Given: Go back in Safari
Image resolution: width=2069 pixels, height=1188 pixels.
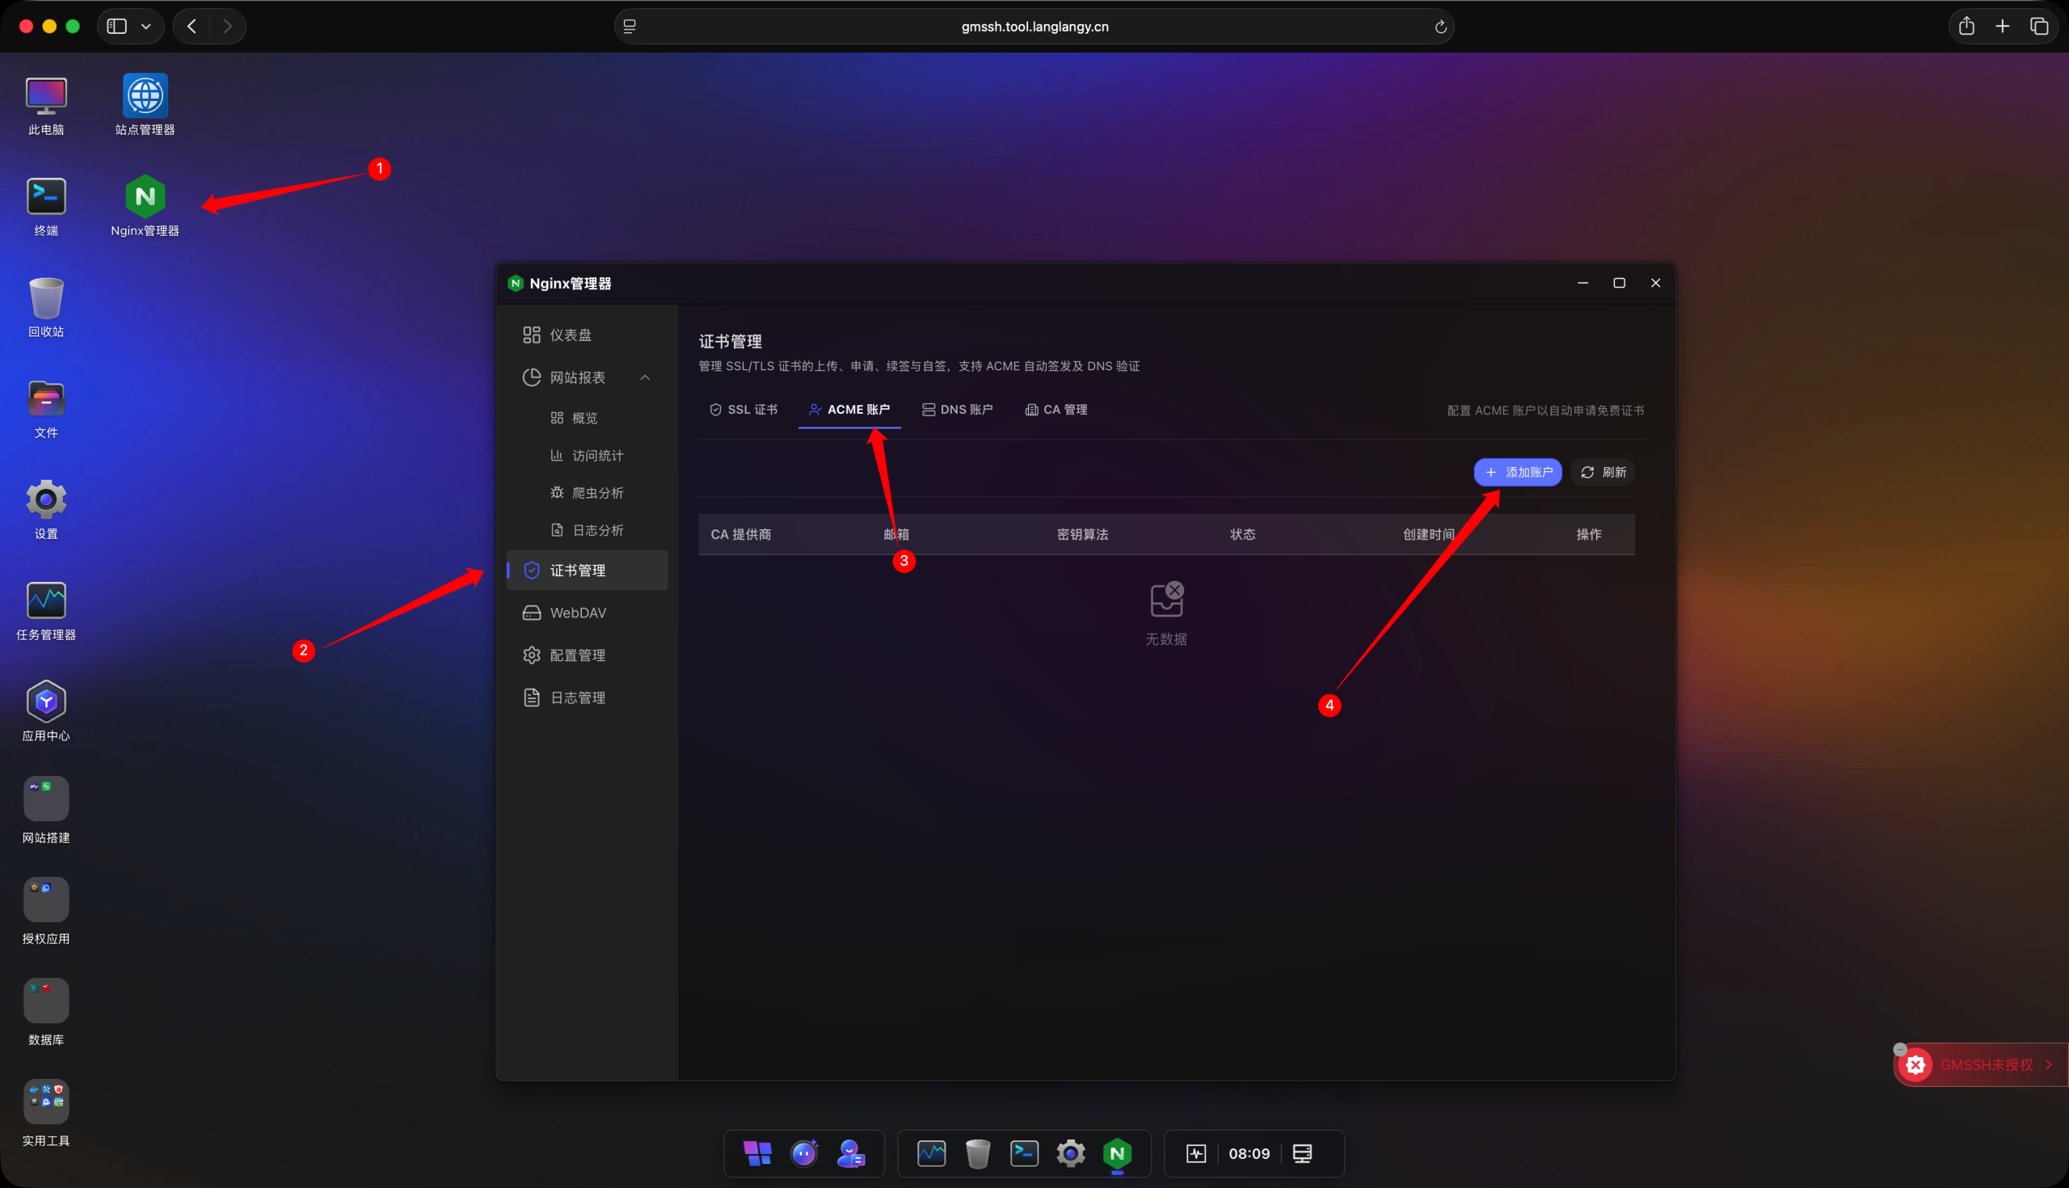Looking at the screenshot, I should click(x=192, y=26).
